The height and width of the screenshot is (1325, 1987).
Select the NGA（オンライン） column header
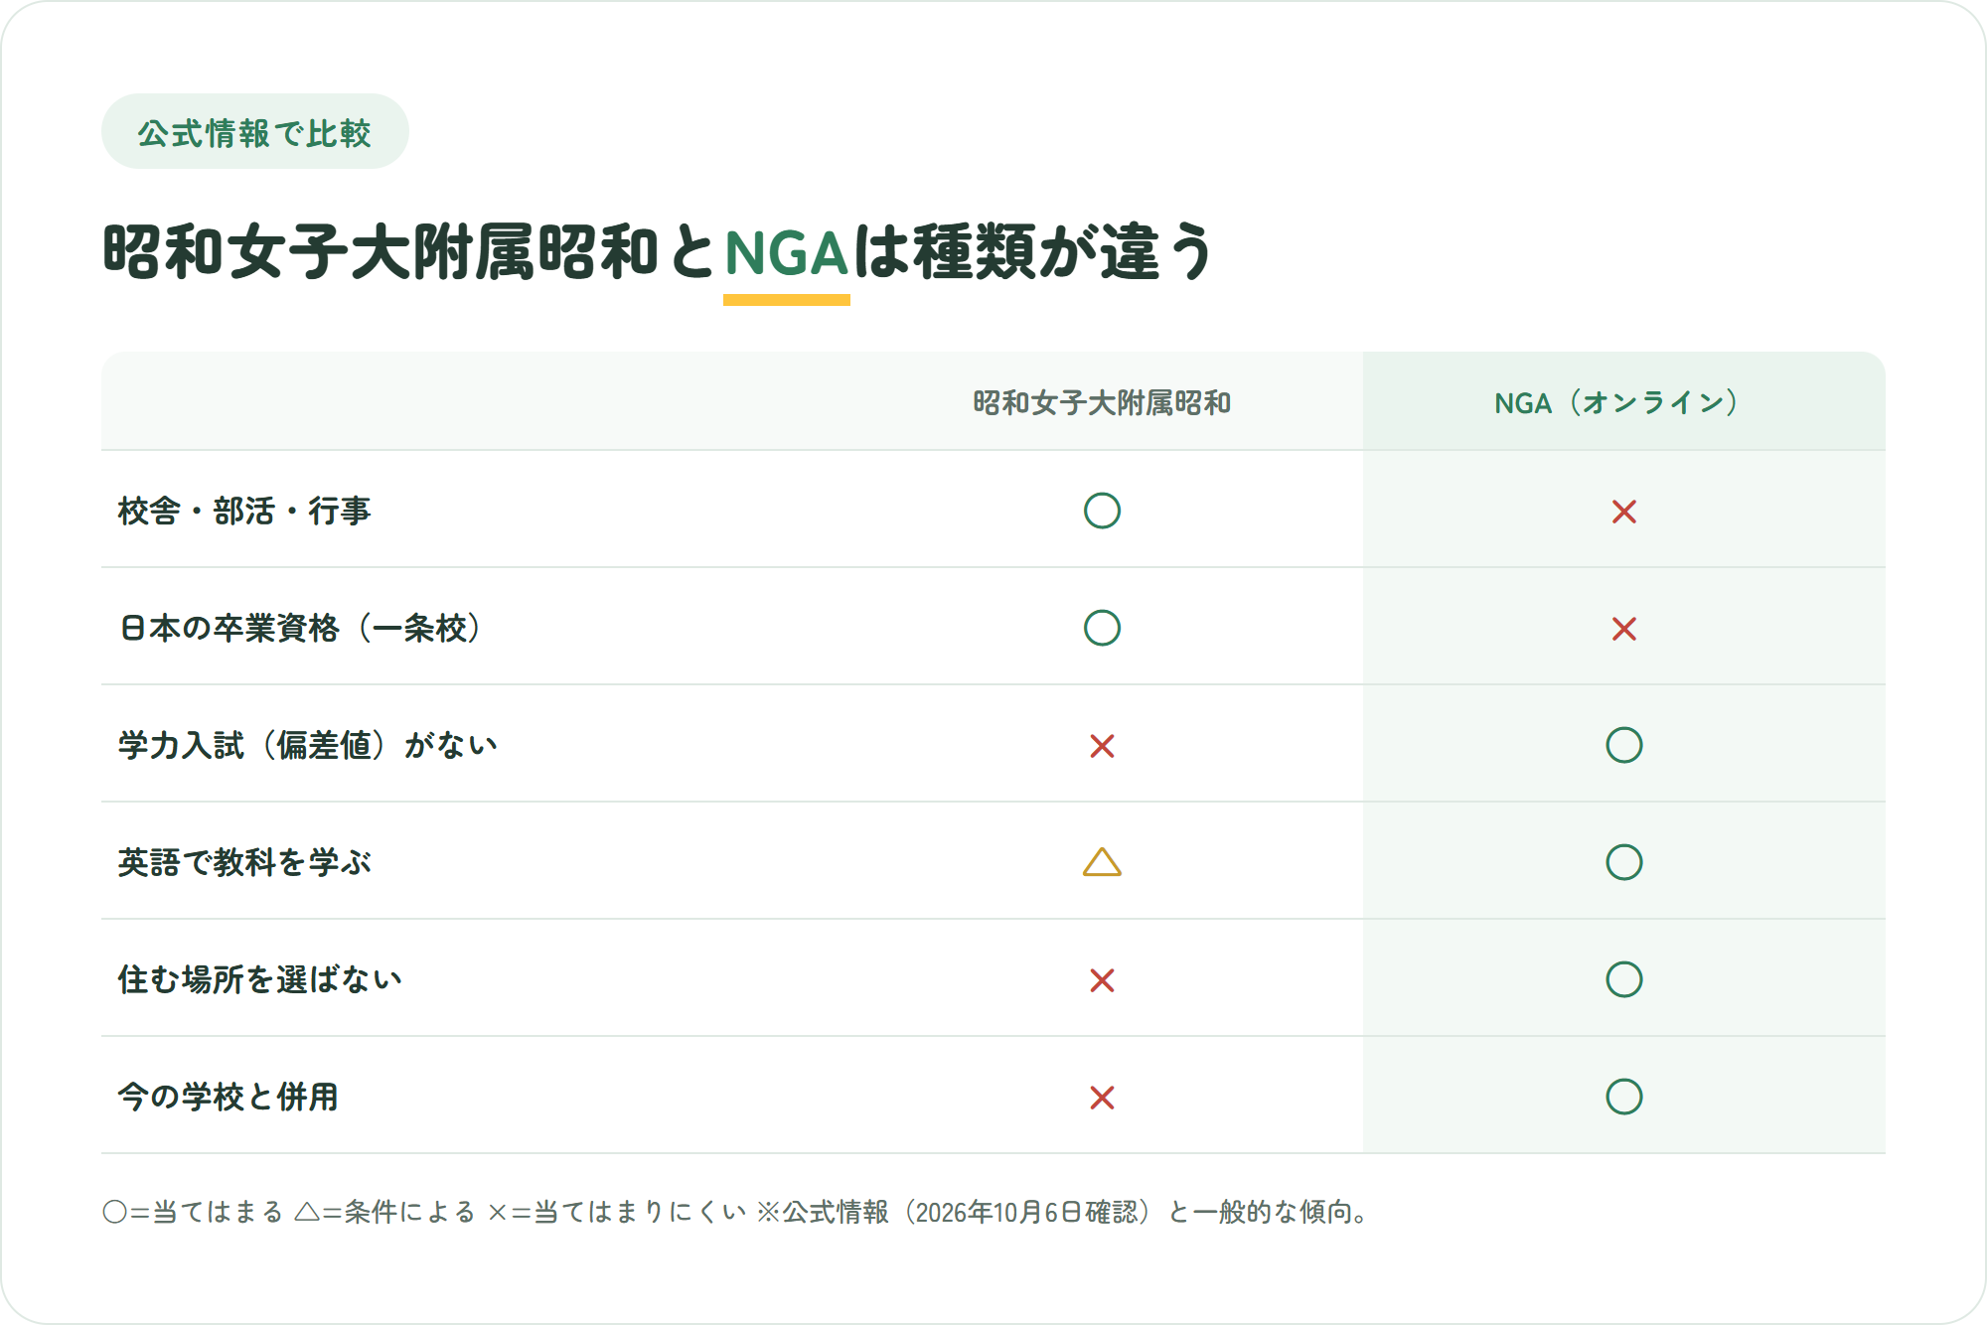click(1622, 402)
